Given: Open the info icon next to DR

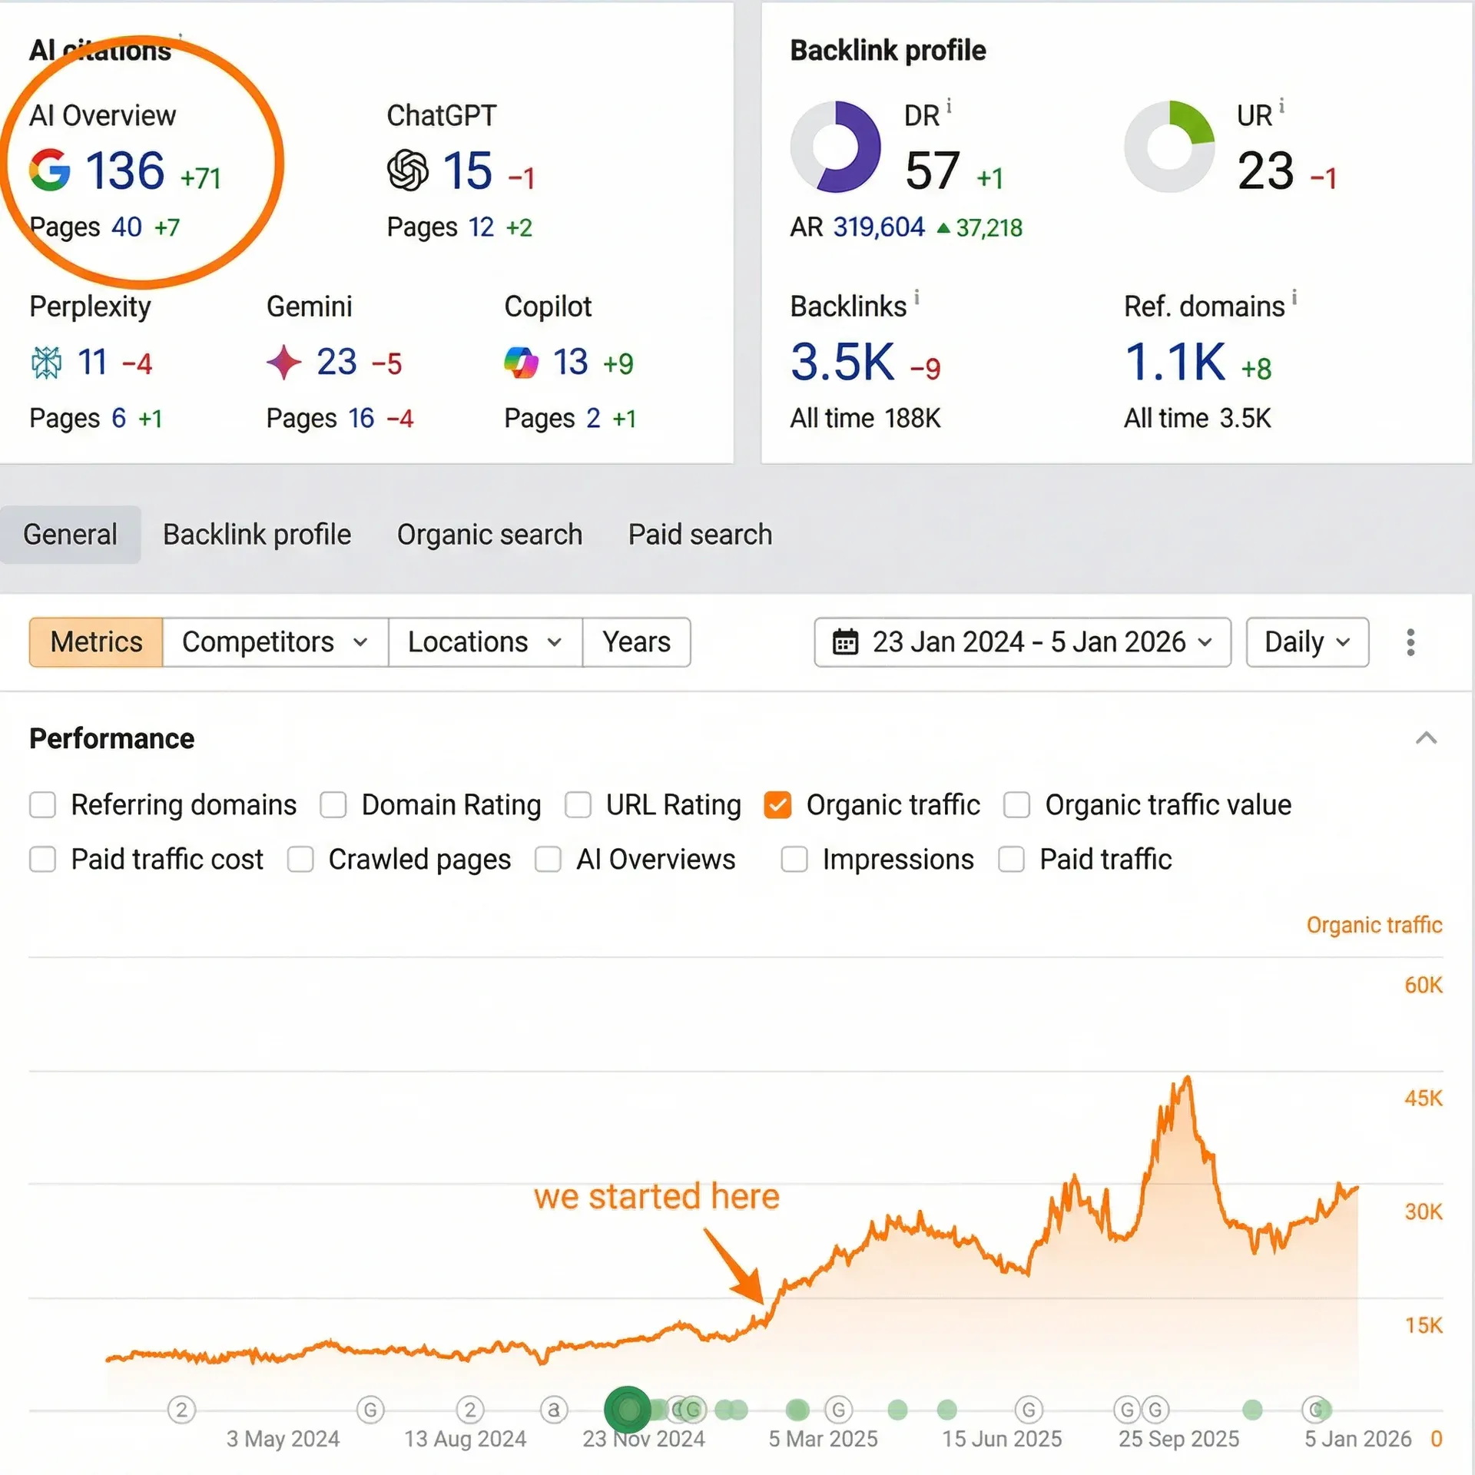Looking at the screenshot, I should tap(949, 105).
